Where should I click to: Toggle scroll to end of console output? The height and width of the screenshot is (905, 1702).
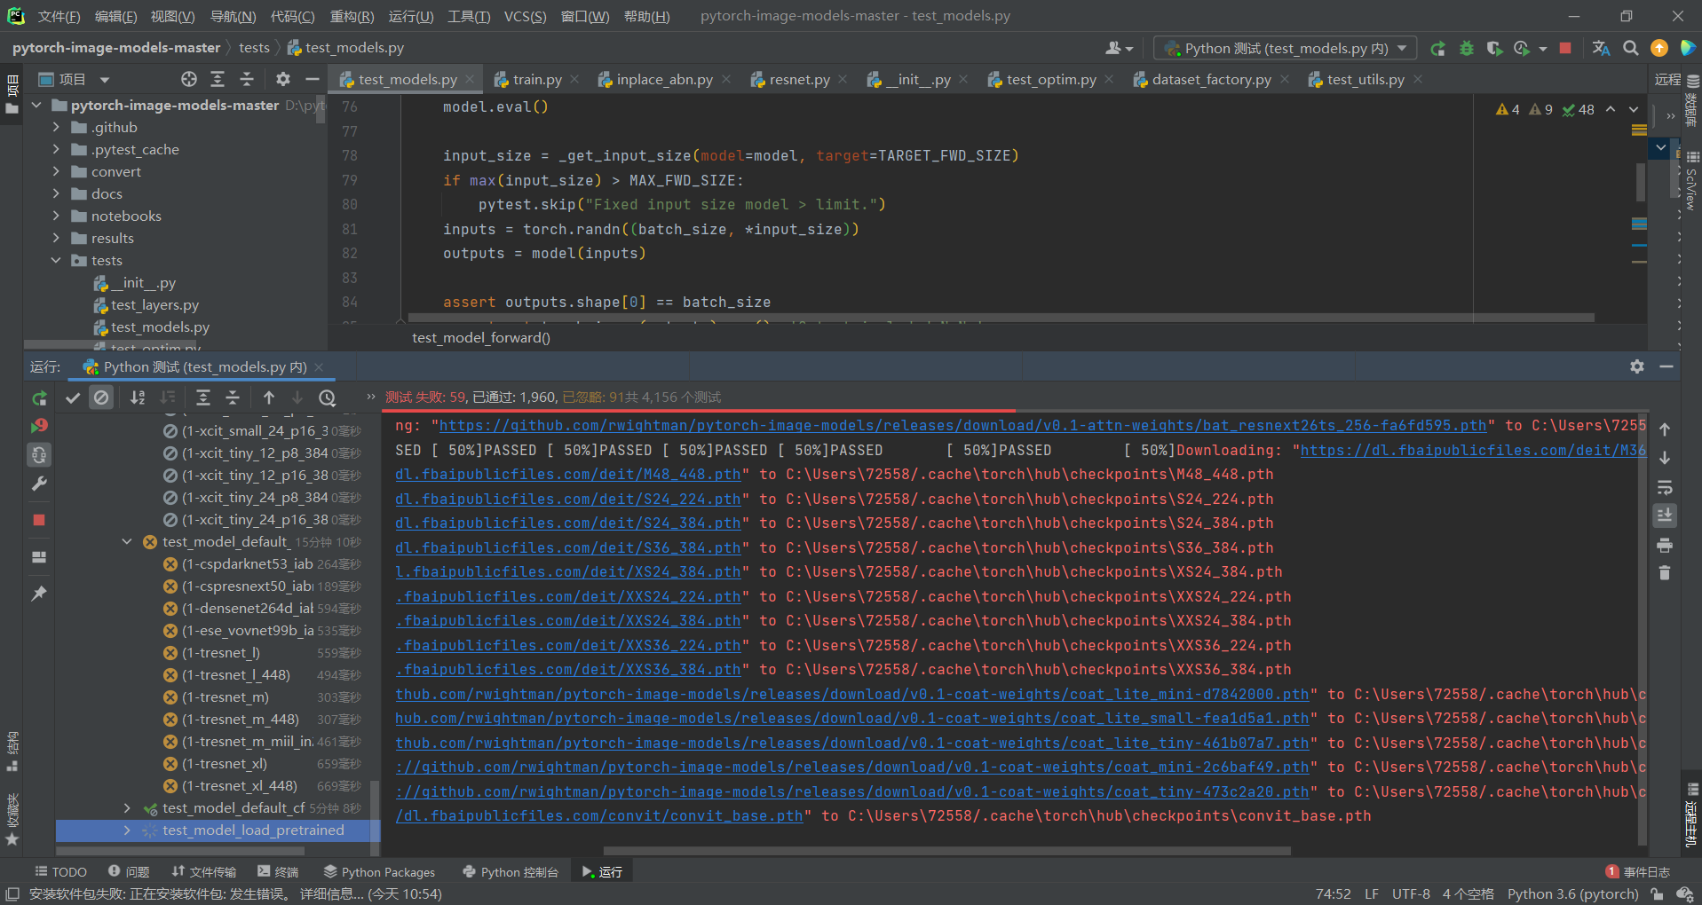[x=1665, y=515]
